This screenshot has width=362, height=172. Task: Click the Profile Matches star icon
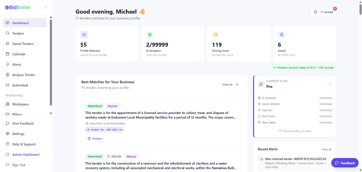pos(84,34)
